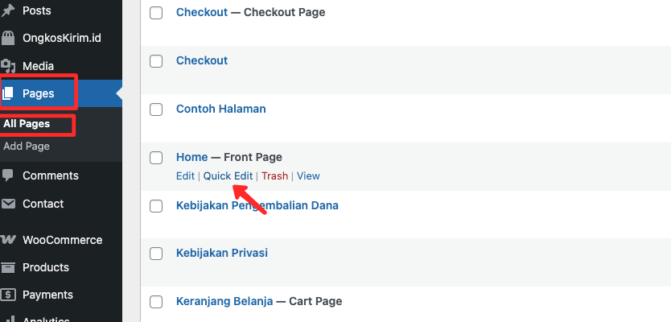Click the Contact envelope icon
This screenshot has height=322, width=671.
tap(8, 204)
